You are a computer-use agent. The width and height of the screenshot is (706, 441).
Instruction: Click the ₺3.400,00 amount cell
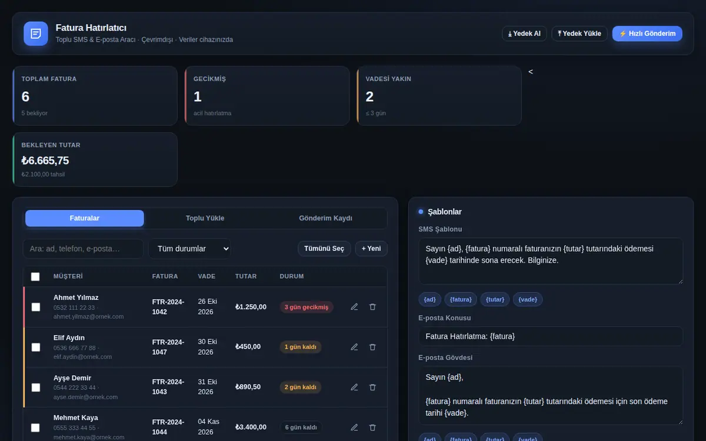[251, 427]
